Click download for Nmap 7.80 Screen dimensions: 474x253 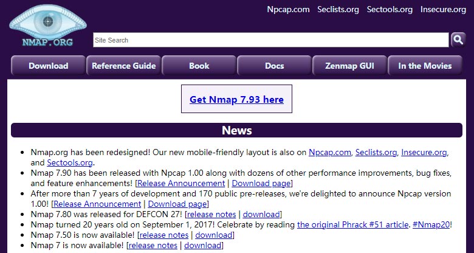261,214
